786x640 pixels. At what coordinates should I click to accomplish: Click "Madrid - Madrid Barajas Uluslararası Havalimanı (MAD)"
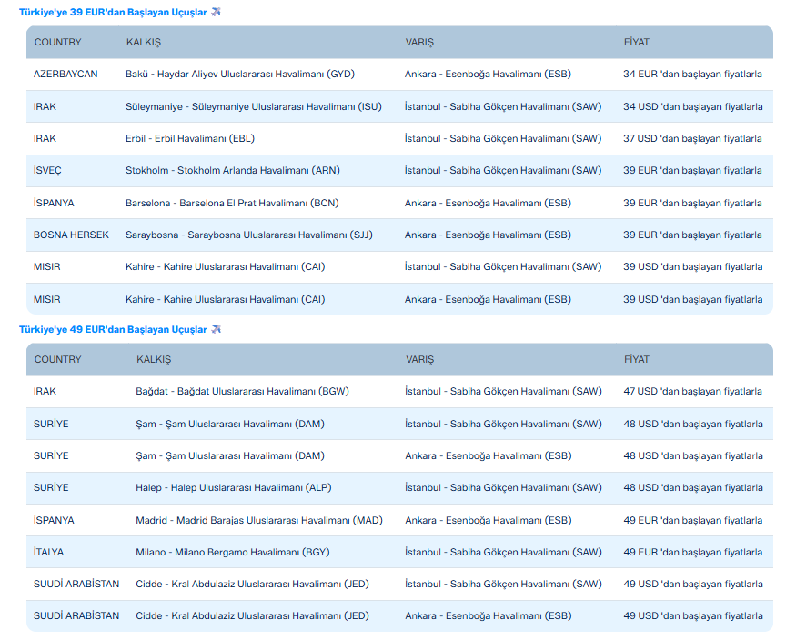tap(259, 521)
